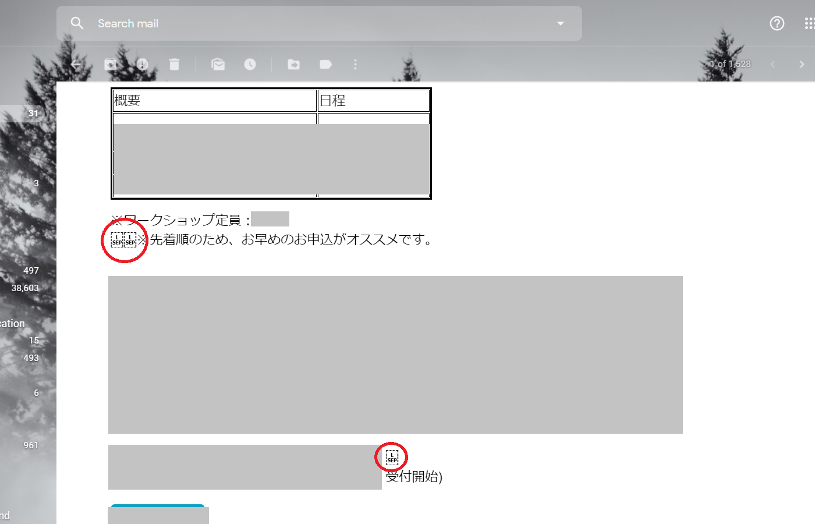Open the Google apps grid
This screenshot has width=815, height=524.
point(809,23)
